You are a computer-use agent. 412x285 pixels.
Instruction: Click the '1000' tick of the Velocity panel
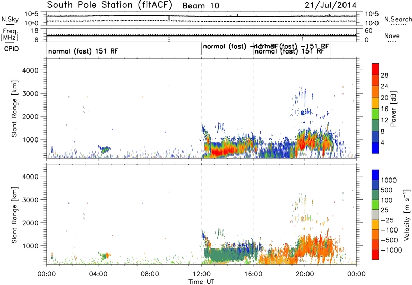click(x=30, y=246)
